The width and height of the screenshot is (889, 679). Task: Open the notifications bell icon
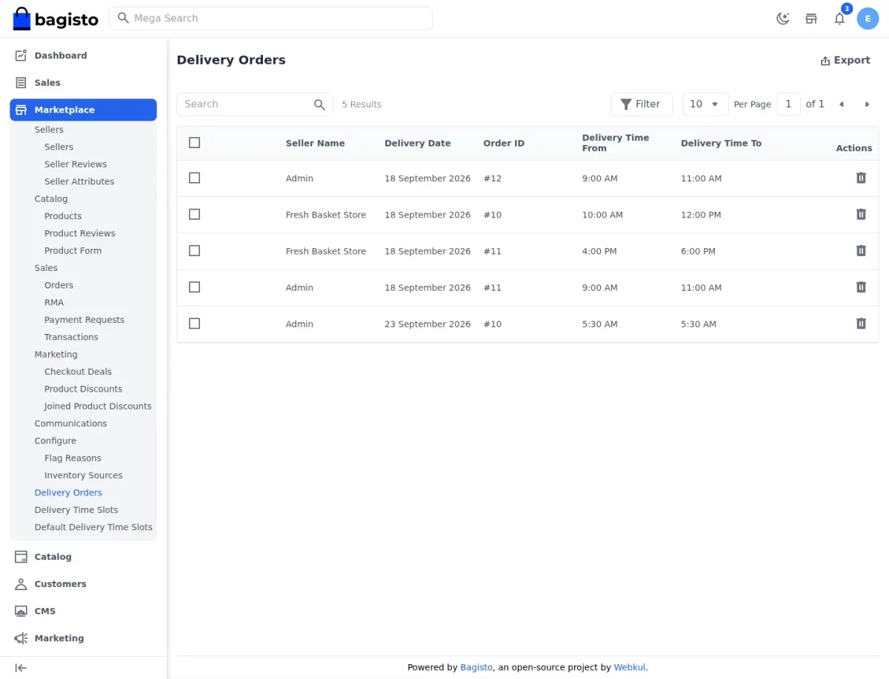pyautogui.click(x=839, y=19)
